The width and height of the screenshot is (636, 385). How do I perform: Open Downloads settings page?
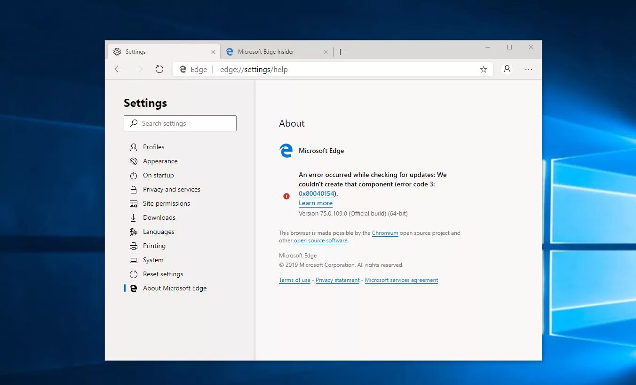point(159,217)
